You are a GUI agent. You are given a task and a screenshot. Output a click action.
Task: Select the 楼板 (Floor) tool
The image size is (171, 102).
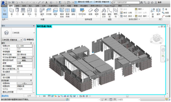[x=55, y=12]
